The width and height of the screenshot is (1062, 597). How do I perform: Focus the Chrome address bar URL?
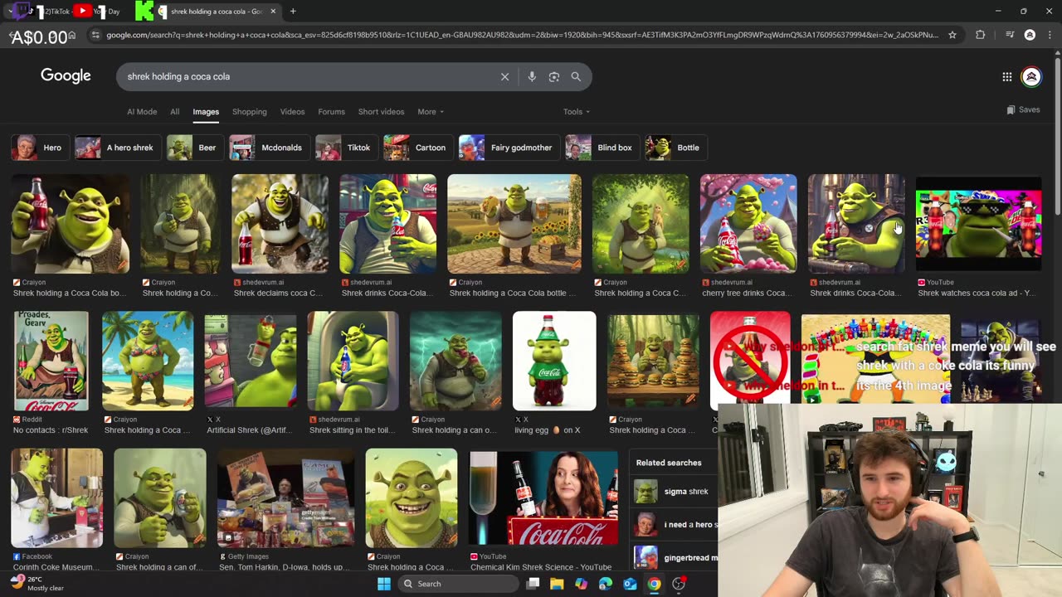coord(523,35)
